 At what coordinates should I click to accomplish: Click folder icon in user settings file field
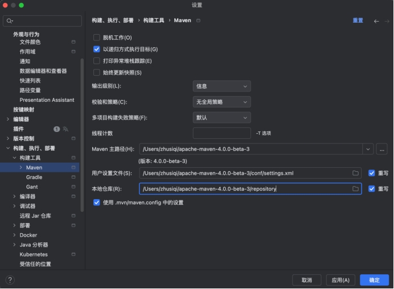point(355,173)
